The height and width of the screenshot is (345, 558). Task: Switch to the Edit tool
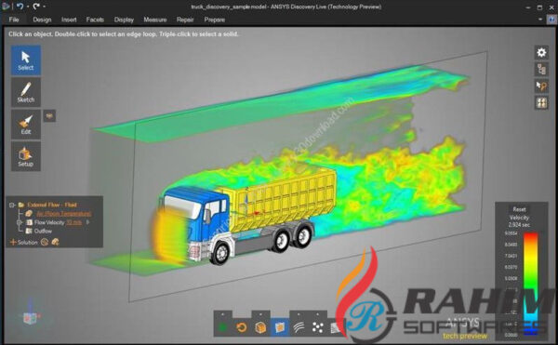[x=26, y=124]
